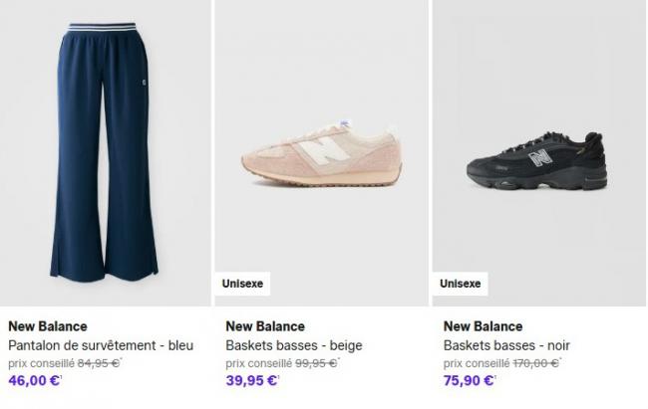Screen dimensions: 648x409
Task: Click "prix conseillé" label under beige sneakers
Action: pyautogui.click(x=258, y=363)
